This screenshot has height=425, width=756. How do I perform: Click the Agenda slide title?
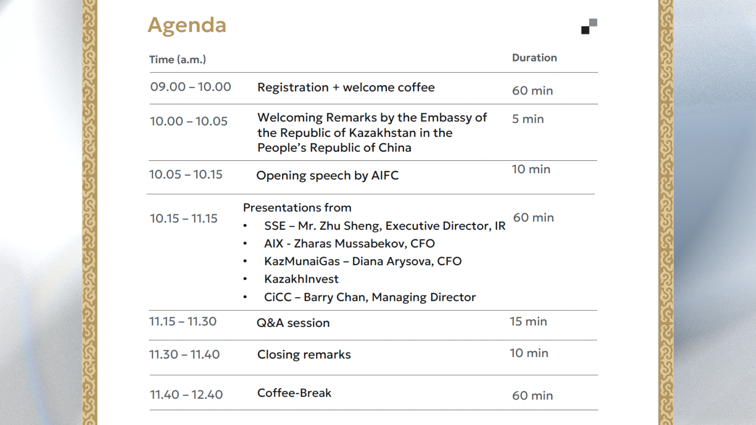[x=187, y=25]
